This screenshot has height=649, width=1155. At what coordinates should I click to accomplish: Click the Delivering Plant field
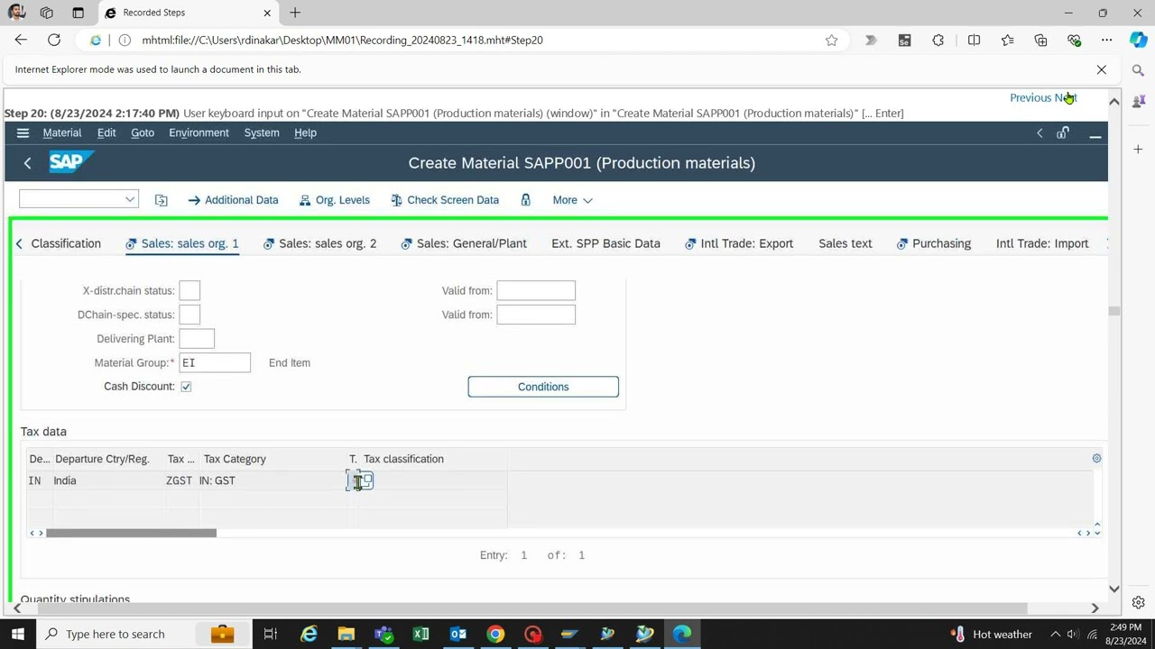tap(197, 339)
